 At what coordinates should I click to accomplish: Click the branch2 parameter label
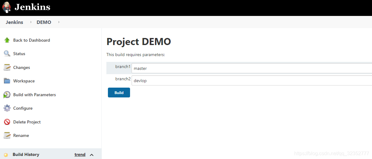coord(123,79)
